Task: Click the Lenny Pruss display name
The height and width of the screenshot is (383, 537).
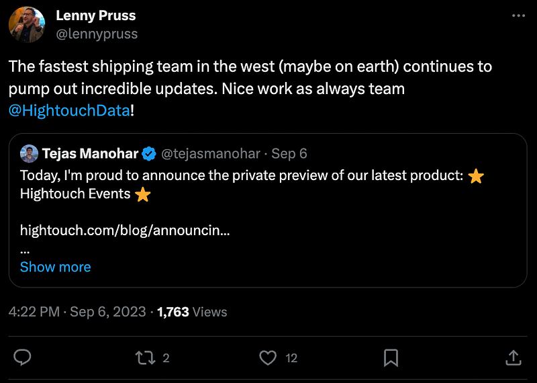Action: point(94,15)
